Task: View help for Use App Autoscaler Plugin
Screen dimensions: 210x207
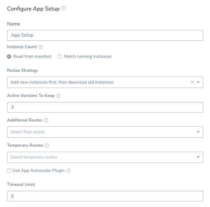Action: click(68, 171)
